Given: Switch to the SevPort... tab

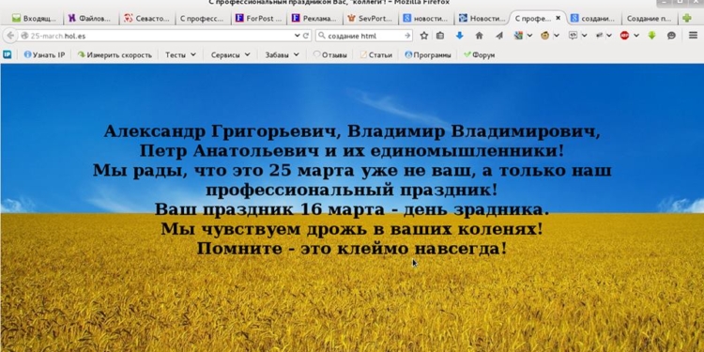Looking at the screenshot, I should pyautogui.click(x=371, y=19).
